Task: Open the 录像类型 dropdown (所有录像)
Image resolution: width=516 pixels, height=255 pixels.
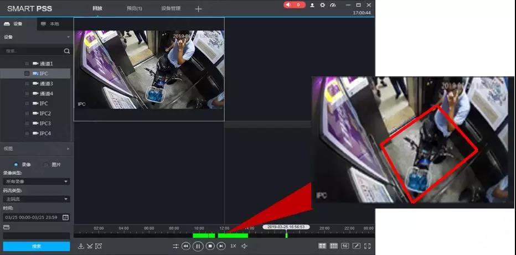Action: (x=37, y=181)
